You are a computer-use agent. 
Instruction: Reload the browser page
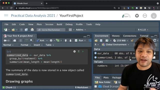[x=11, y=8]
